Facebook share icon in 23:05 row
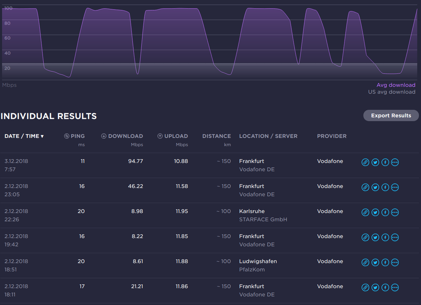 coord(385,187)
